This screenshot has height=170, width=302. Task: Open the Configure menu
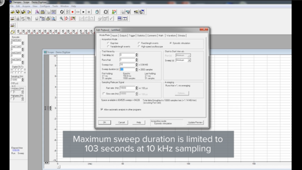click(x=45, y=6)
